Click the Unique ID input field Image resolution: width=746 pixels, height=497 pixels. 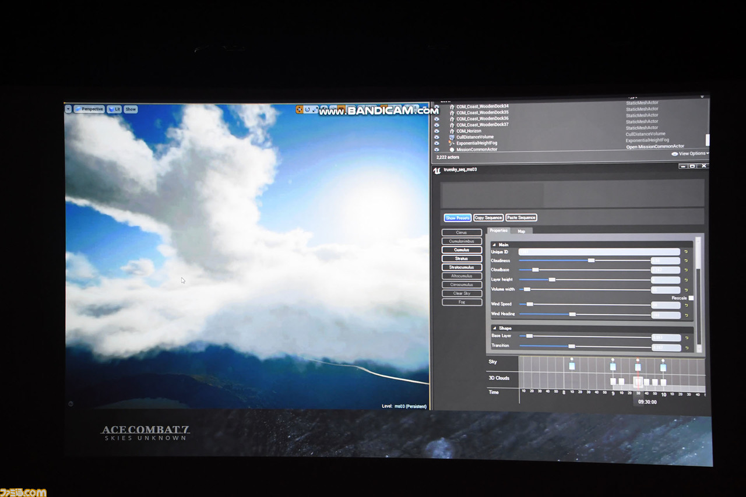point(599,252)
